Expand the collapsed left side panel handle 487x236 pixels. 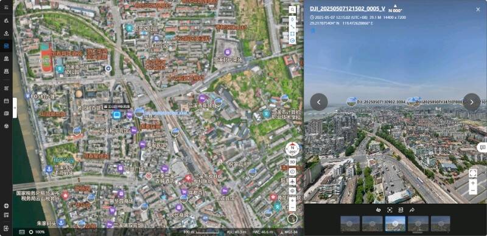point(15,107)
